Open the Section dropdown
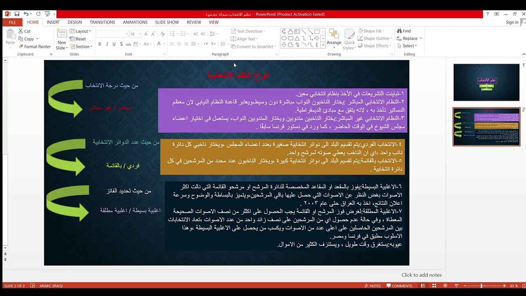Screen dimensions: 526x296 (81, 46)
